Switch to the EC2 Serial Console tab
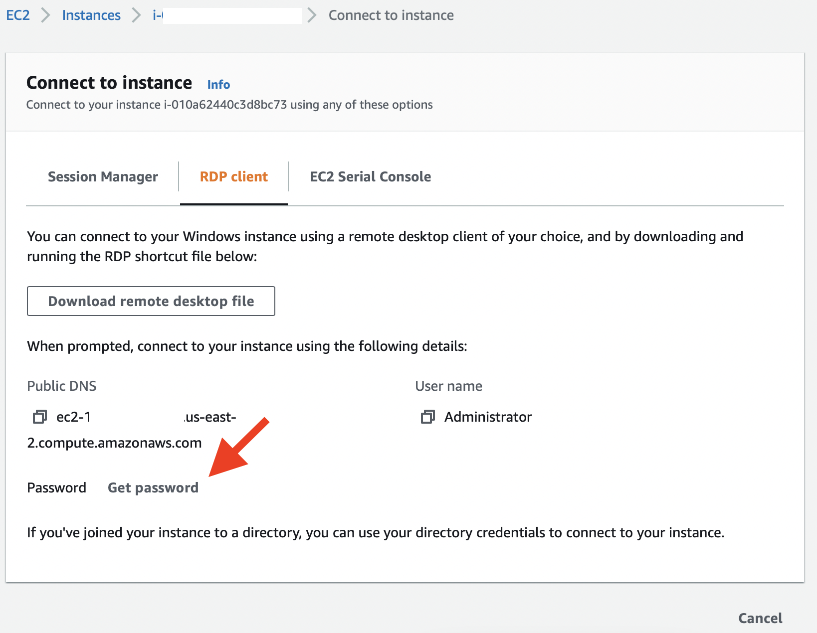The image size is (817, 633). (x=370, y=176)
